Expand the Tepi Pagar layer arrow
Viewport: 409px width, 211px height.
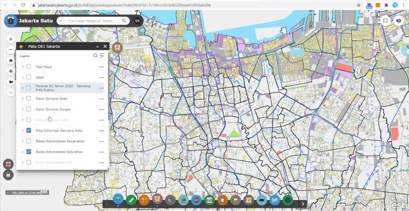click(x=23, y=67)
